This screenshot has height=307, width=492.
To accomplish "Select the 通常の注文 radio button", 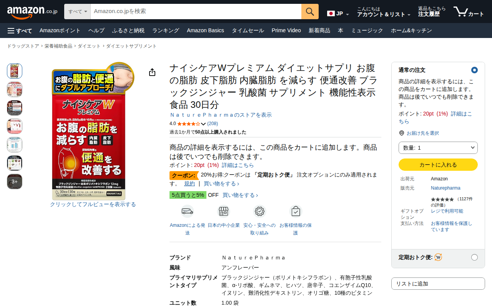I will click(x=474, y=70).
